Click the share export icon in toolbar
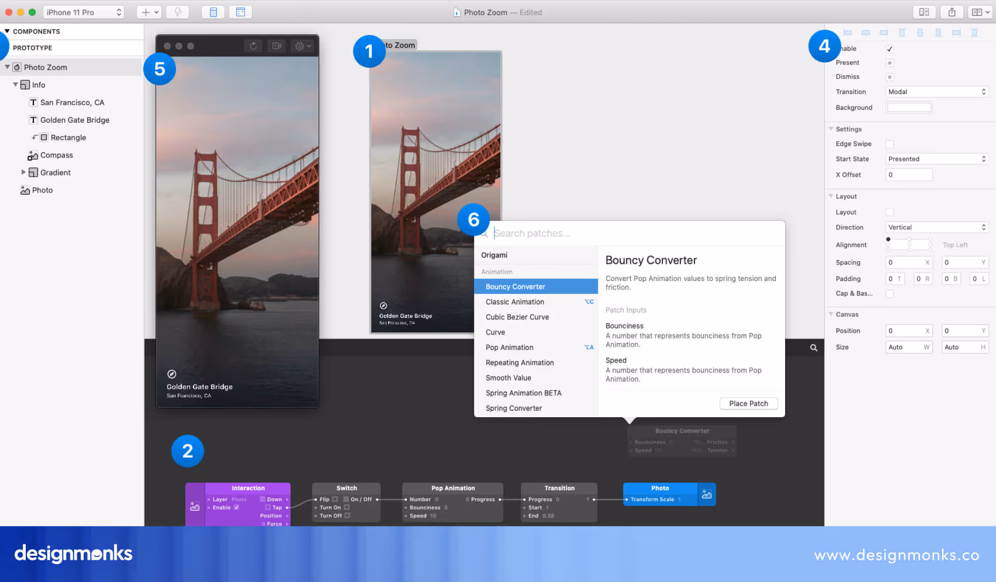This screenshot has width=996, height=582. click(x=951, y=12)
